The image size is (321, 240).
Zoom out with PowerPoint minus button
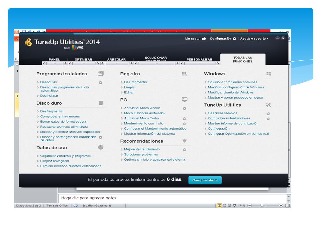(x=249, y=206)
